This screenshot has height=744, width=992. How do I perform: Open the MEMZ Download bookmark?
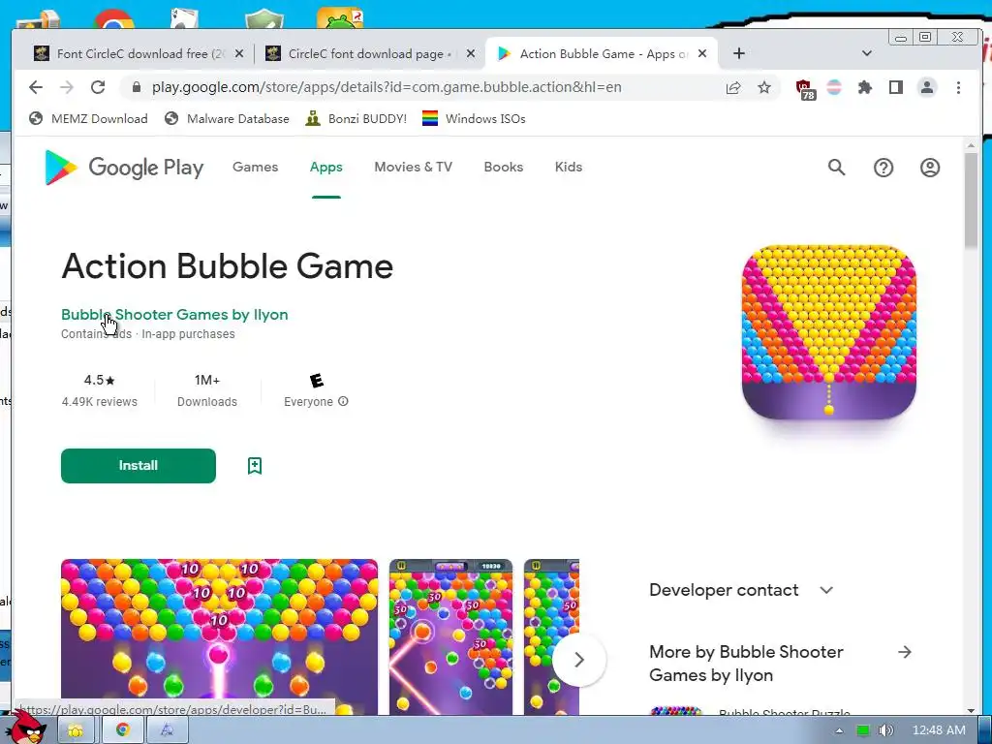point(88,119)
